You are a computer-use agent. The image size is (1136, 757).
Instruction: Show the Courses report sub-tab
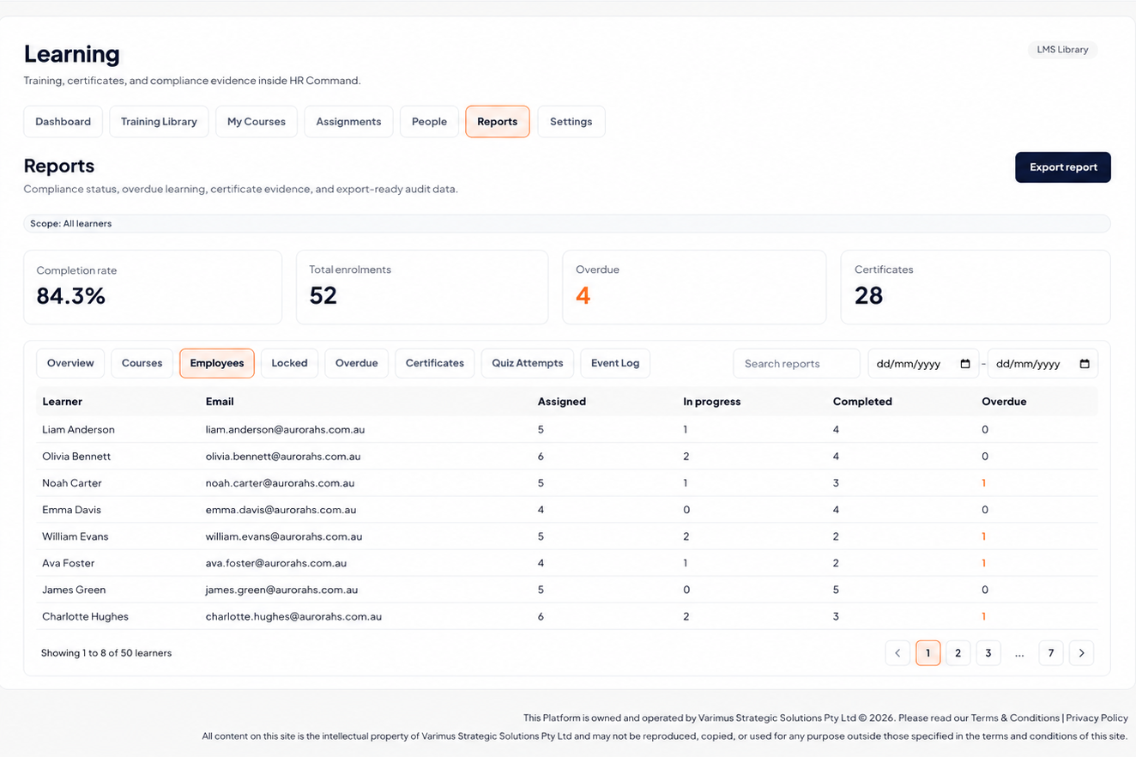[142, 363]
